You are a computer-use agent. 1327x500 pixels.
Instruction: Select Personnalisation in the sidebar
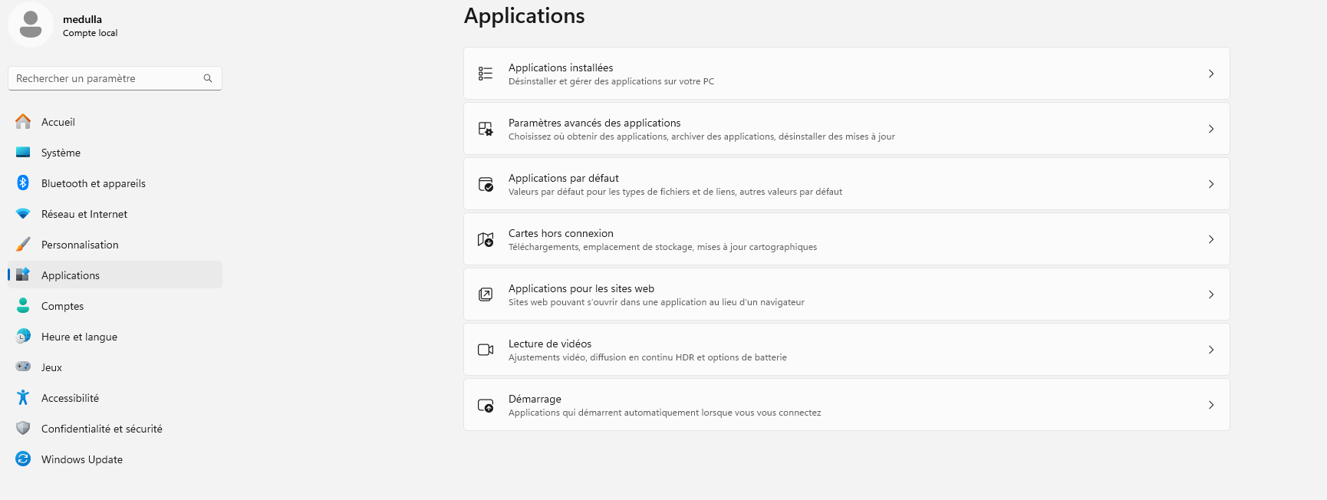click(80, 244)
